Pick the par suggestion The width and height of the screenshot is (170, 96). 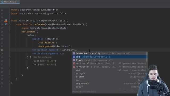(109, 80)
